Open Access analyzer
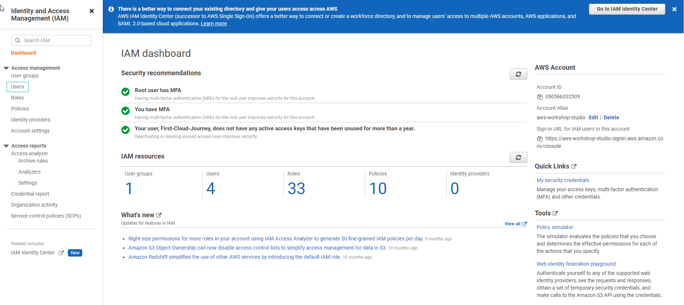 click(29, 153)
